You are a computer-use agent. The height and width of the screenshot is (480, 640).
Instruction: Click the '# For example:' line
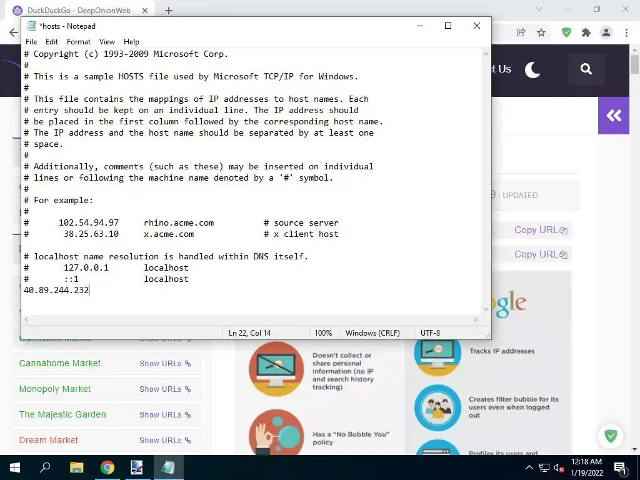(x=58, y=201)
